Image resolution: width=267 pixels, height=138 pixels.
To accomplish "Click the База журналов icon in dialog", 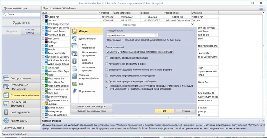I will 74,61.
